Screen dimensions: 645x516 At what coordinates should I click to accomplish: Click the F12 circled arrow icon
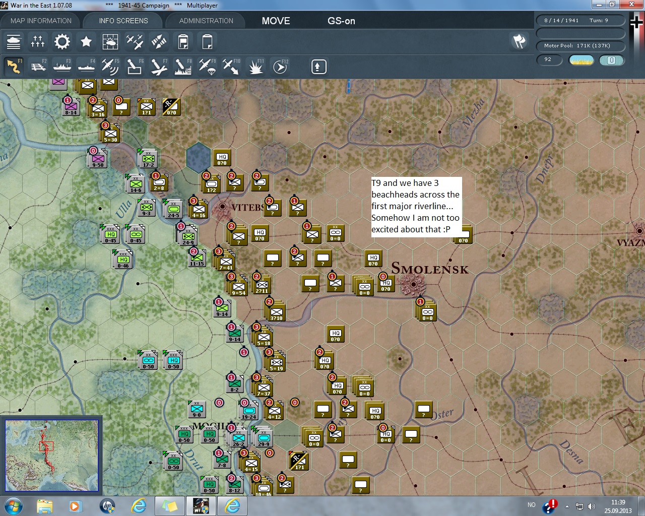pyautogui.click(x=280, y=67)
